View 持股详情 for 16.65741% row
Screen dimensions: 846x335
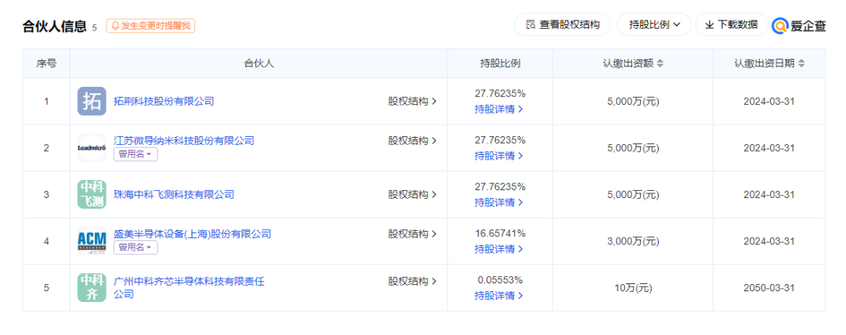pos(499,249)
